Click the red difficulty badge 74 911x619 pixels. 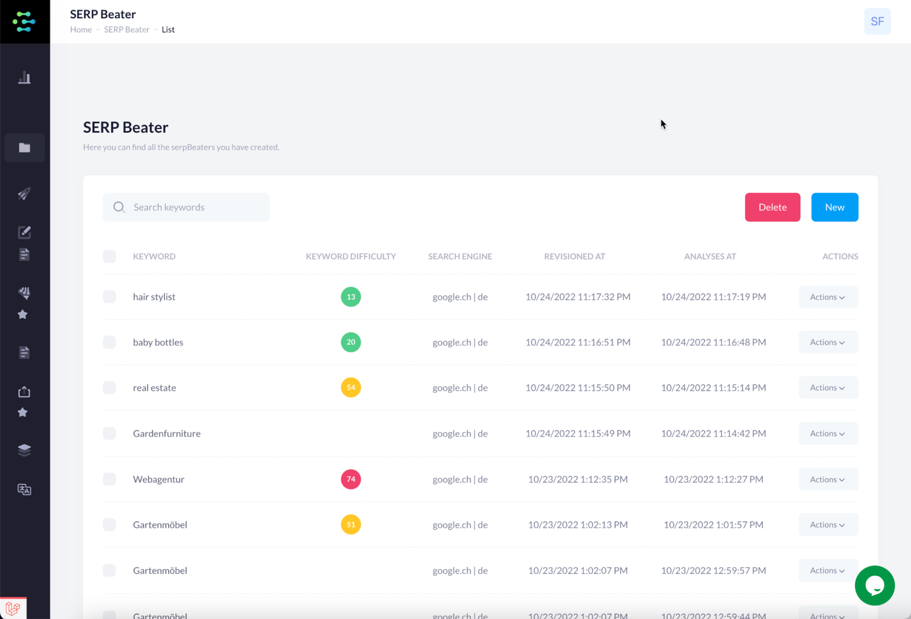click(x=351, y=479)
